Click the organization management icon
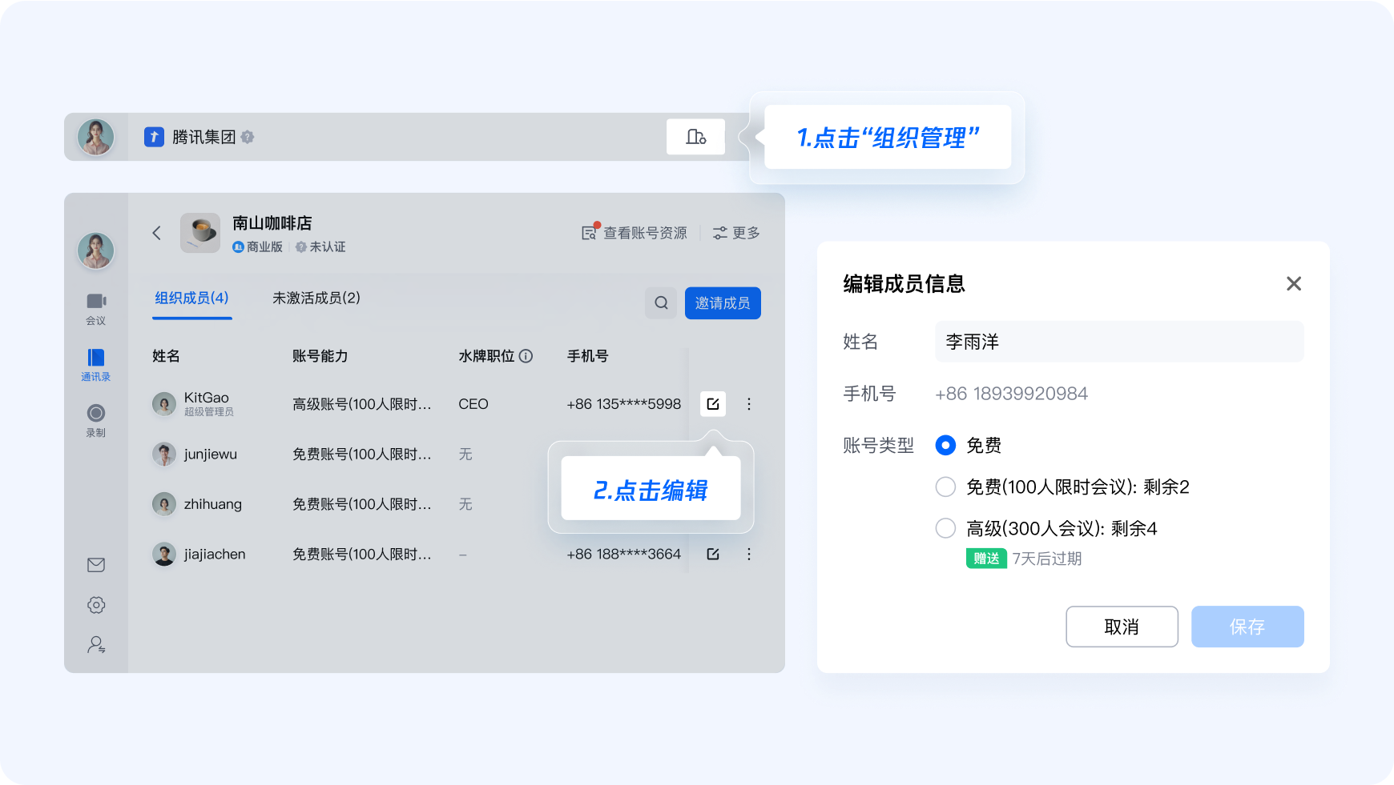 695,137
